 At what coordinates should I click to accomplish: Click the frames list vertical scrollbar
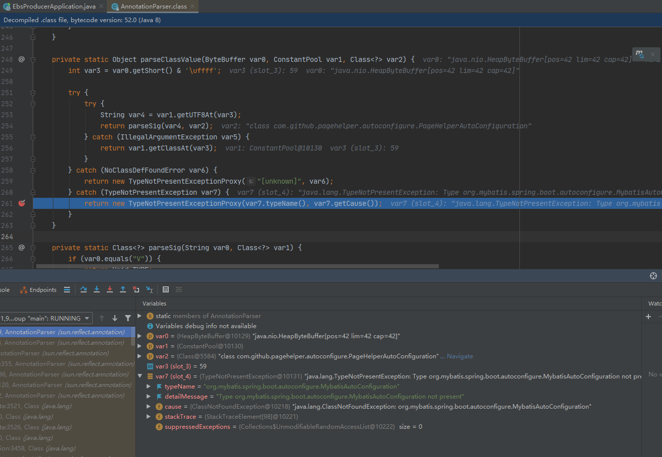(133, 336)
